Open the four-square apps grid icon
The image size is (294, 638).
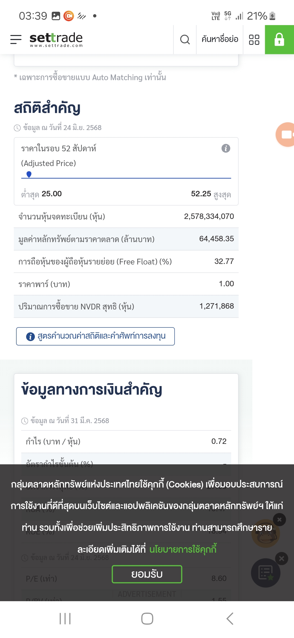pos(254,40)
